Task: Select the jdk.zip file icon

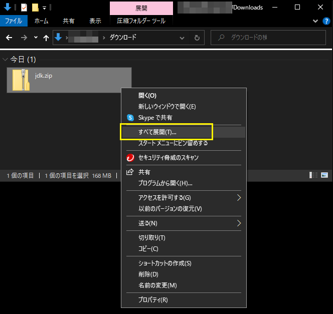Action: pyautogui.click(x=21, y=80)
